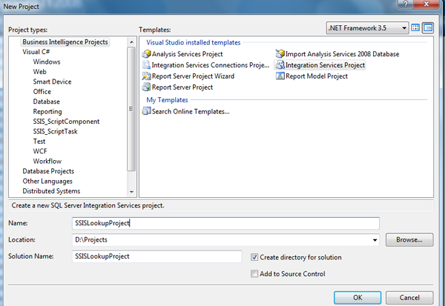Viewport: 445px width, 306px height.
Task: Expand the Location path dropdown
Action: (374, 240)
